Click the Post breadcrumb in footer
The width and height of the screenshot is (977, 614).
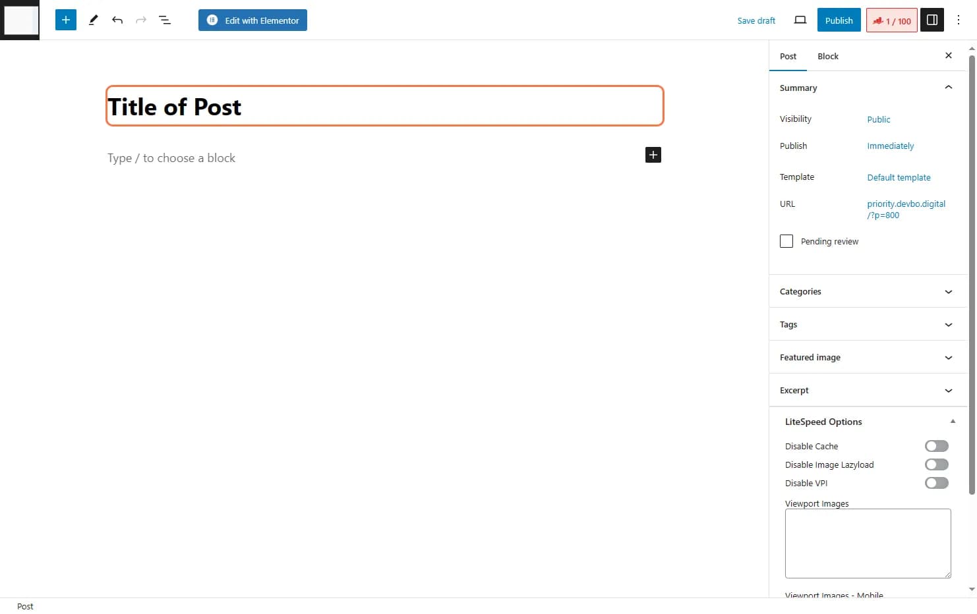point(25,606)
